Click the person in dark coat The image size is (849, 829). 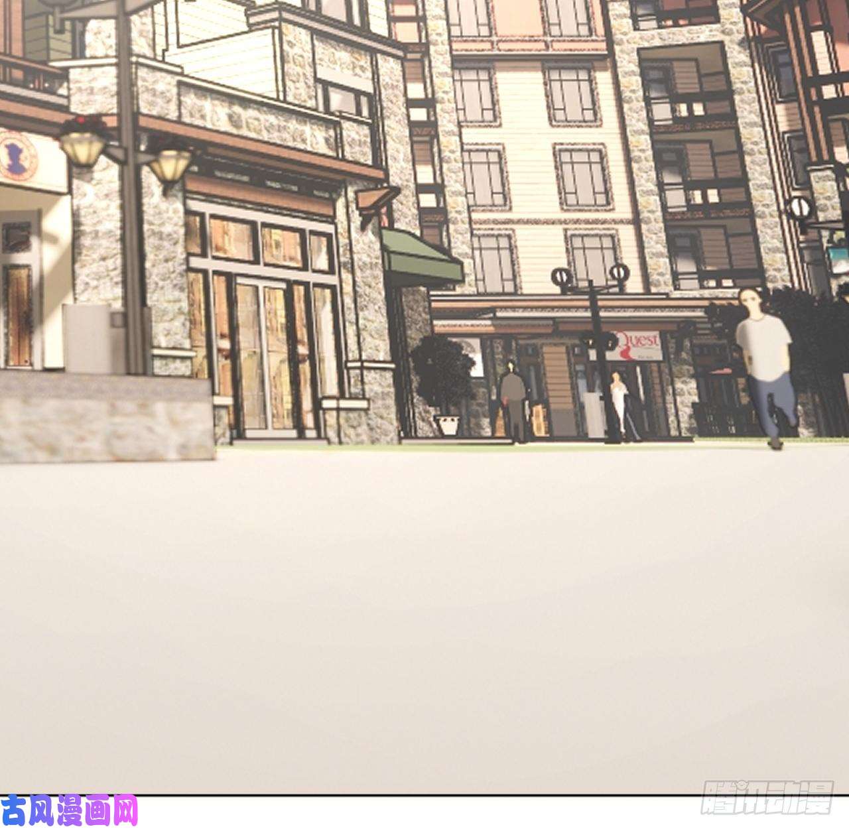coord(512,399)
